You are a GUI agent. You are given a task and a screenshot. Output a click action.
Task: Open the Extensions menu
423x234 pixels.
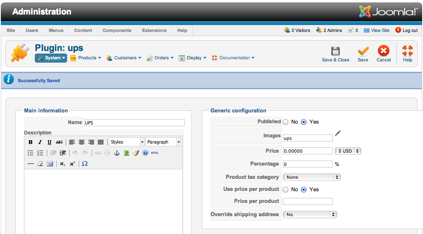click(x=154, y=31)
